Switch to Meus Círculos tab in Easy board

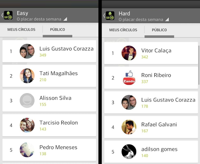click(21, 30)
